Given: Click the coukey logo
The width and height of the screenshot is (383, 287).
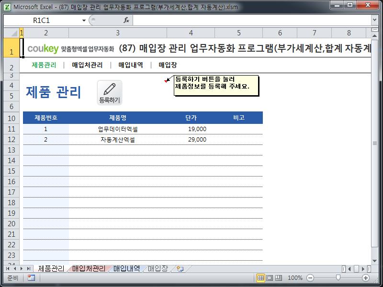Looking at the screenshot, I should [43, 48].
